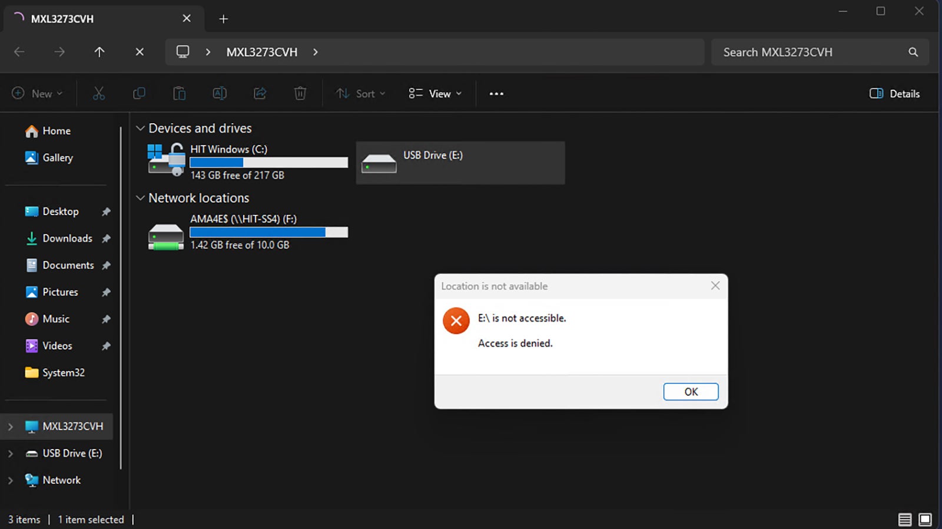The height and width of the screenshot is (529, 942).
Task: Open the View dropdown menu
Action: [435, 94]
